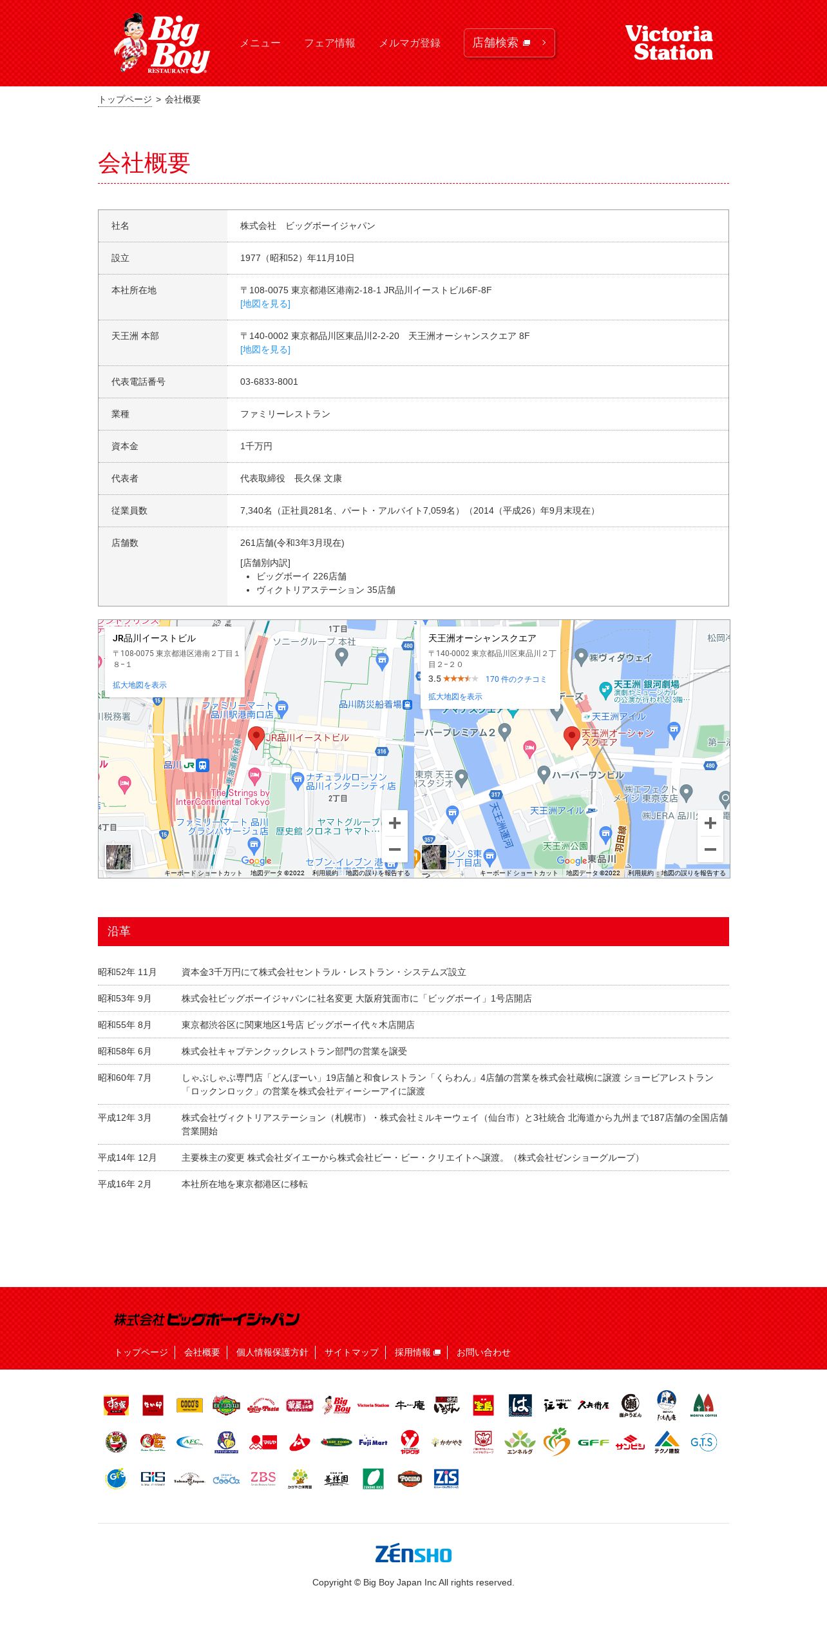Click the red pin for JR品川イーストビル
The image size is (827, 1628).
tap(256, 737)
